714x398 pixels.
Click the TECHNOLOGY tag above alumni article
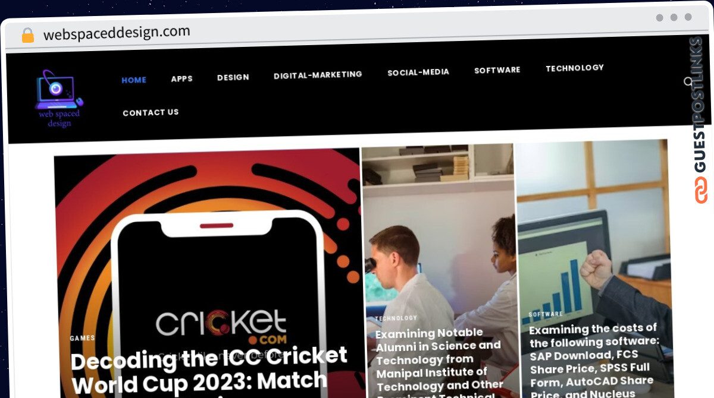pyautogui.click(x=396, y=318)
